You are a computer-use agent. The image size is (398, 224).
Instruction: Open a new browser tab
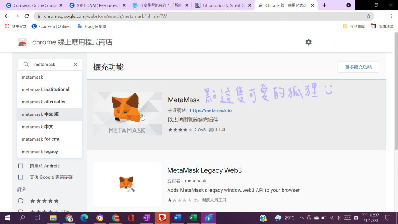(324, 5)
